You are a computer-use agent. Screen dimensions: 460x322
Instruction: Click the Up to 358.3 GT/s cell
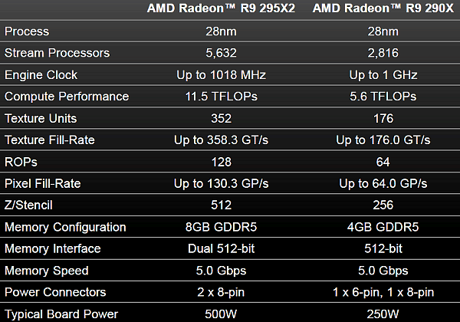click(231, 140)
